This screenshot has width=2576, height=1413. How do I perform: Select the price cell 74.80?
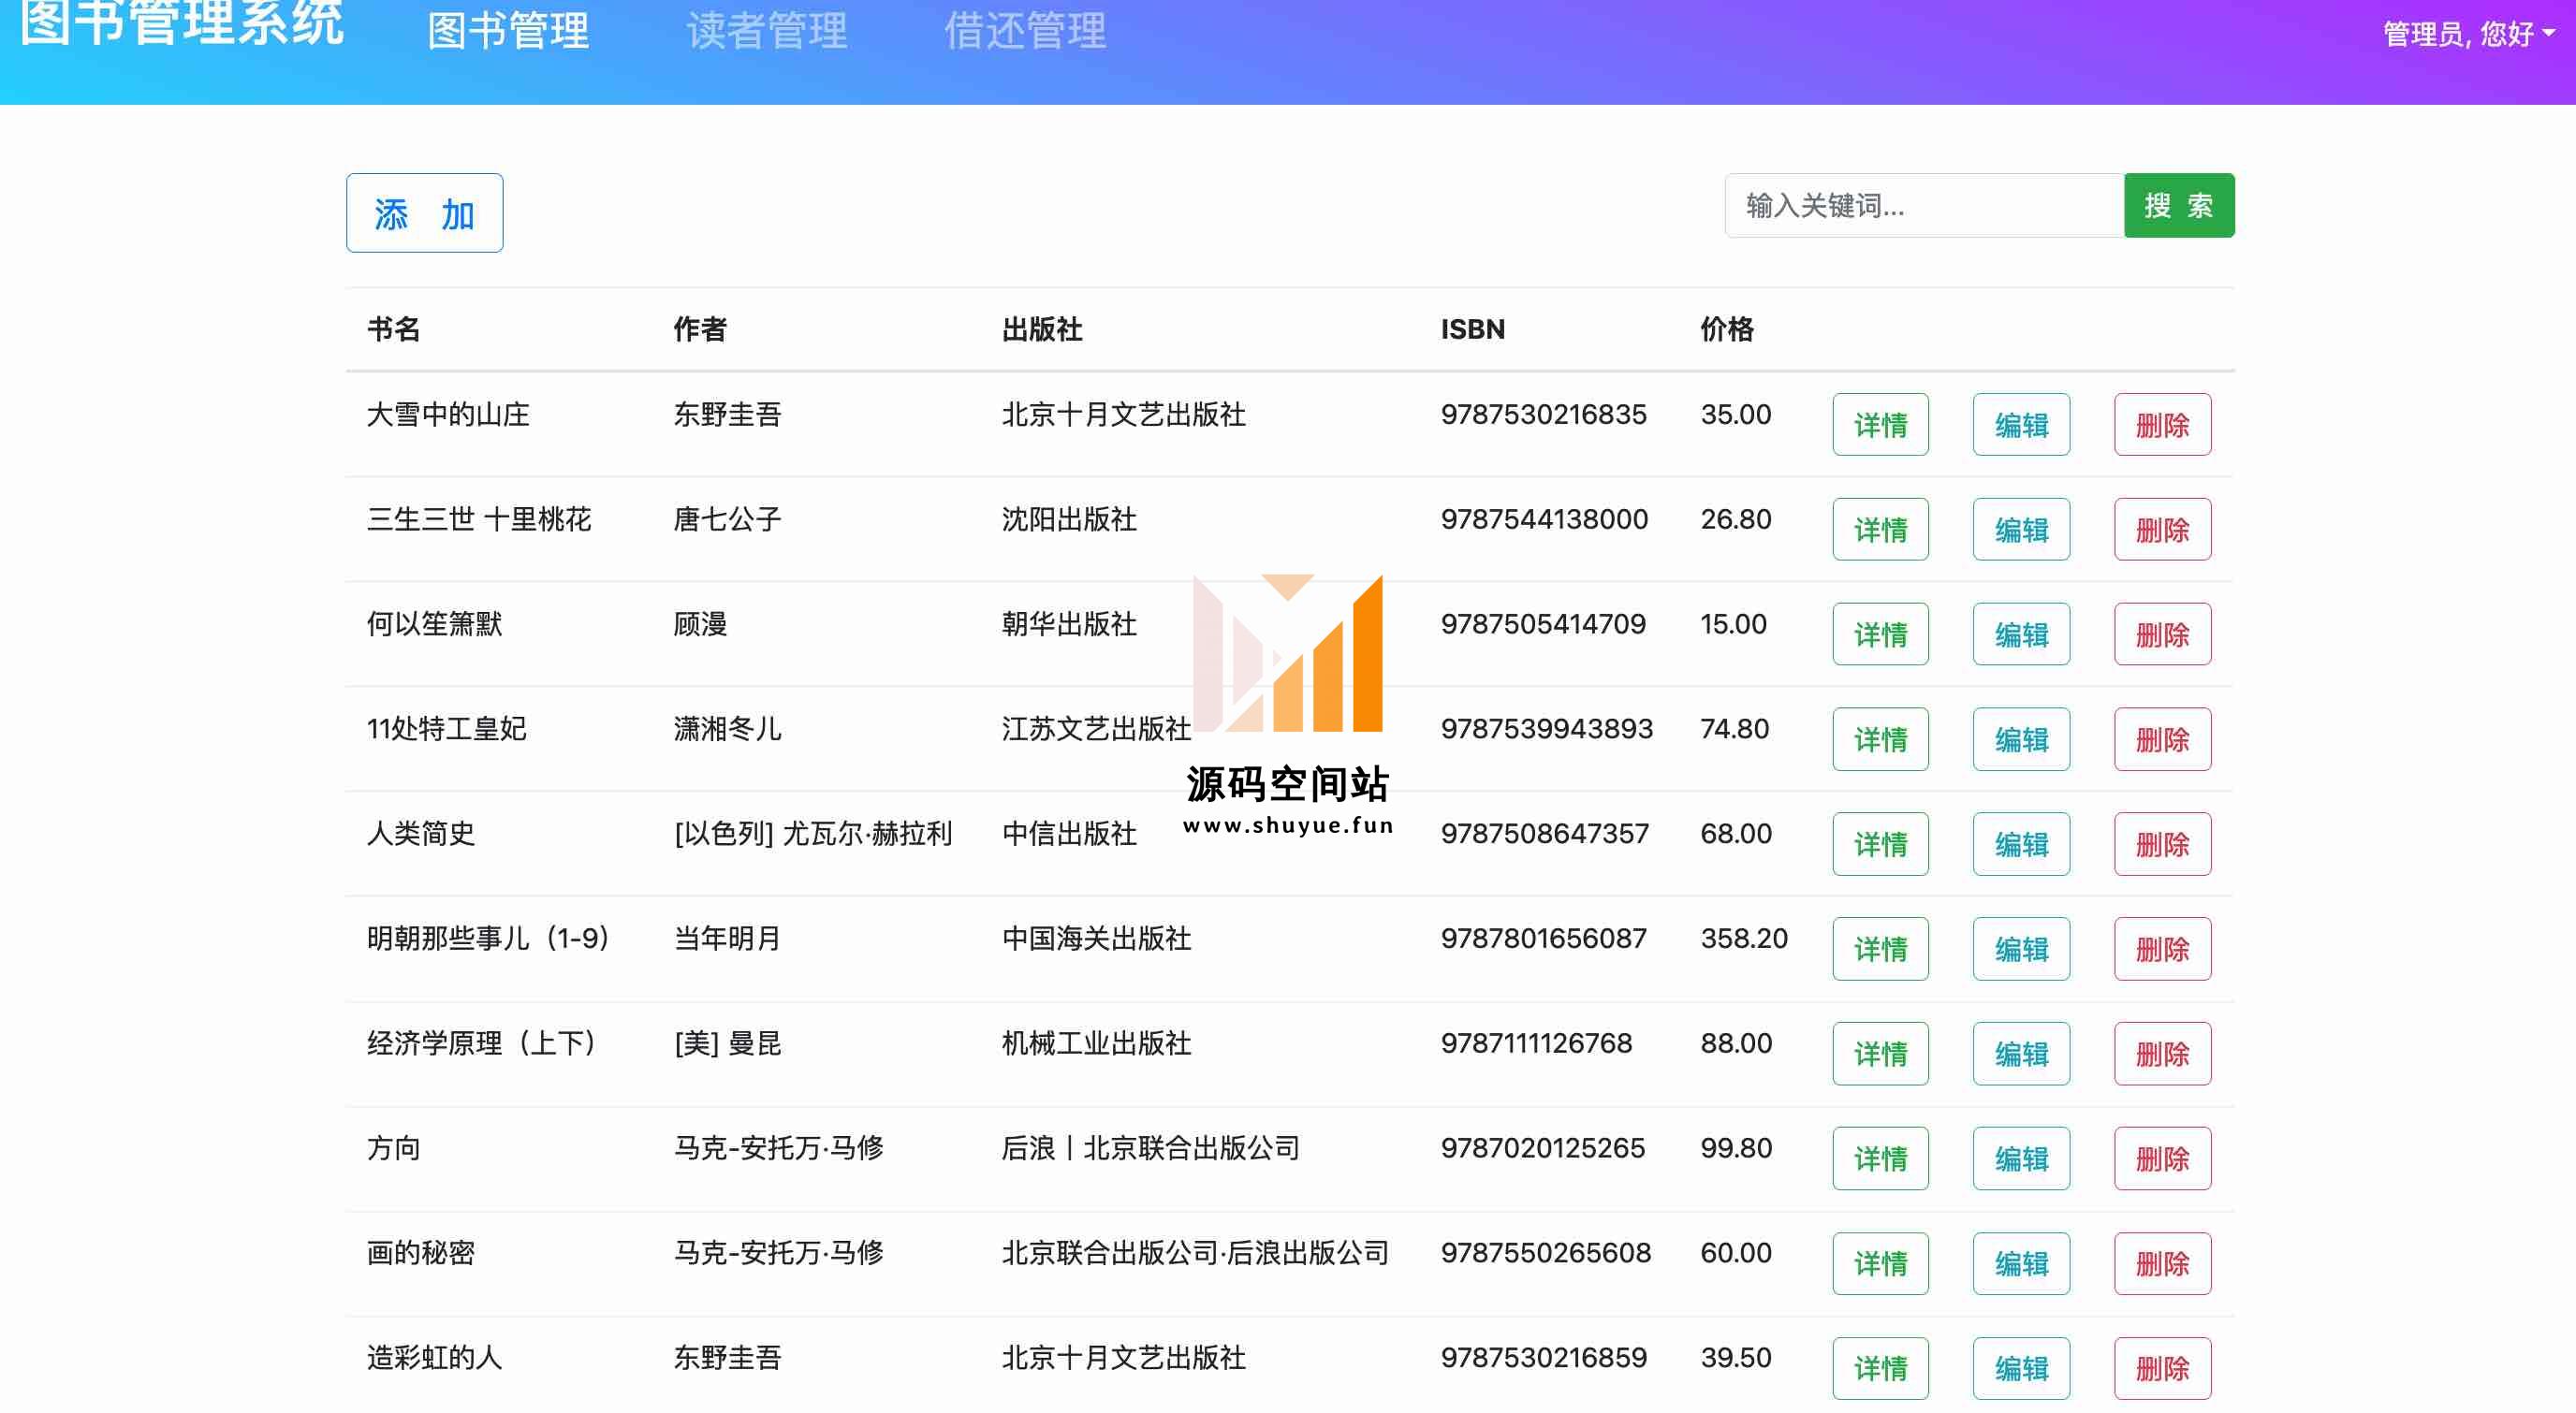click(x=1735, y=728)
